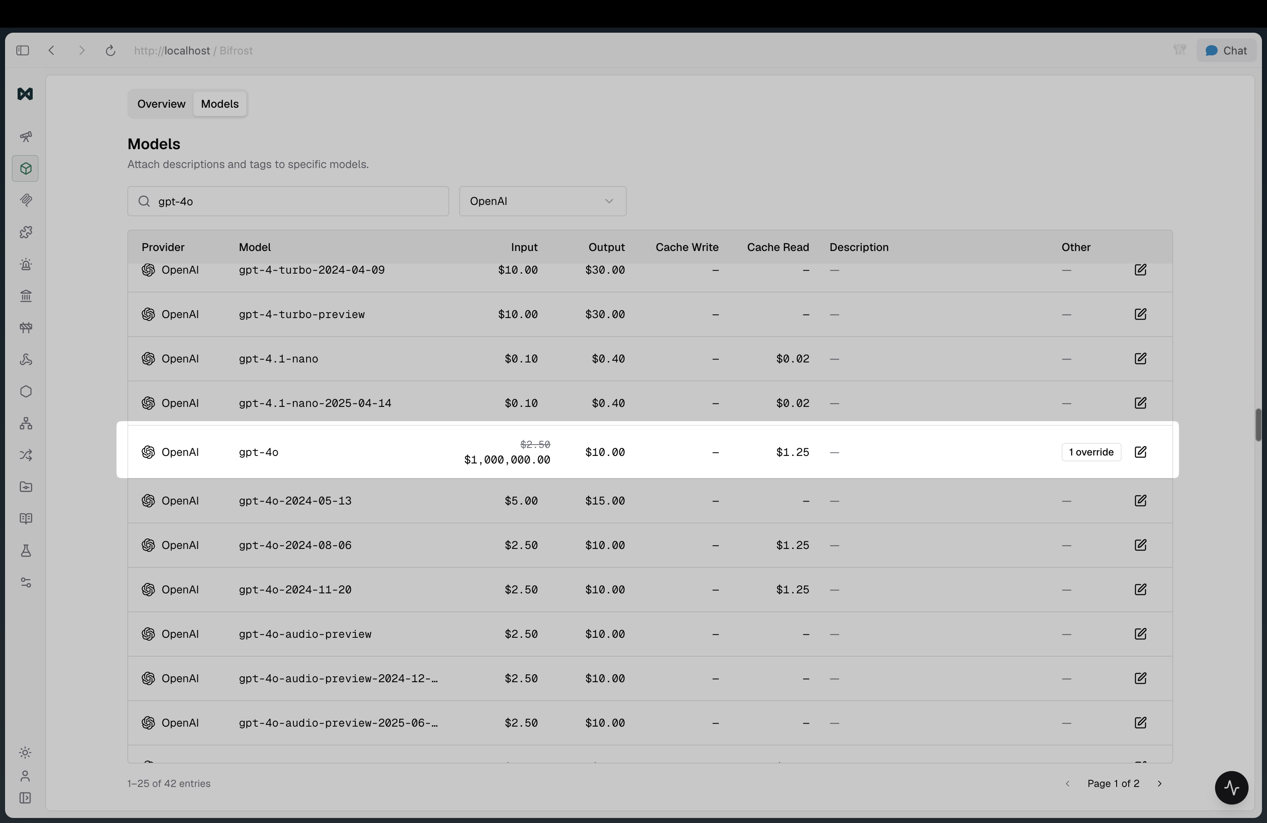Select the cube models icon in sidebar

point(26,169)
